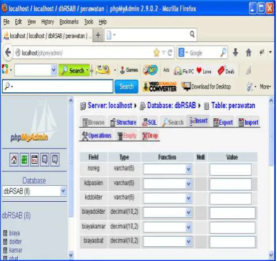Click the dbRSAB (8) link in sidebar

pyautogui.click(x=17, y=216)
